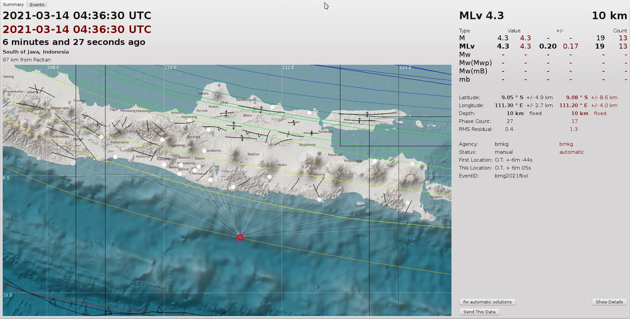Click the red longitude value '111.20 ° E'

click(x=574, y=105)
